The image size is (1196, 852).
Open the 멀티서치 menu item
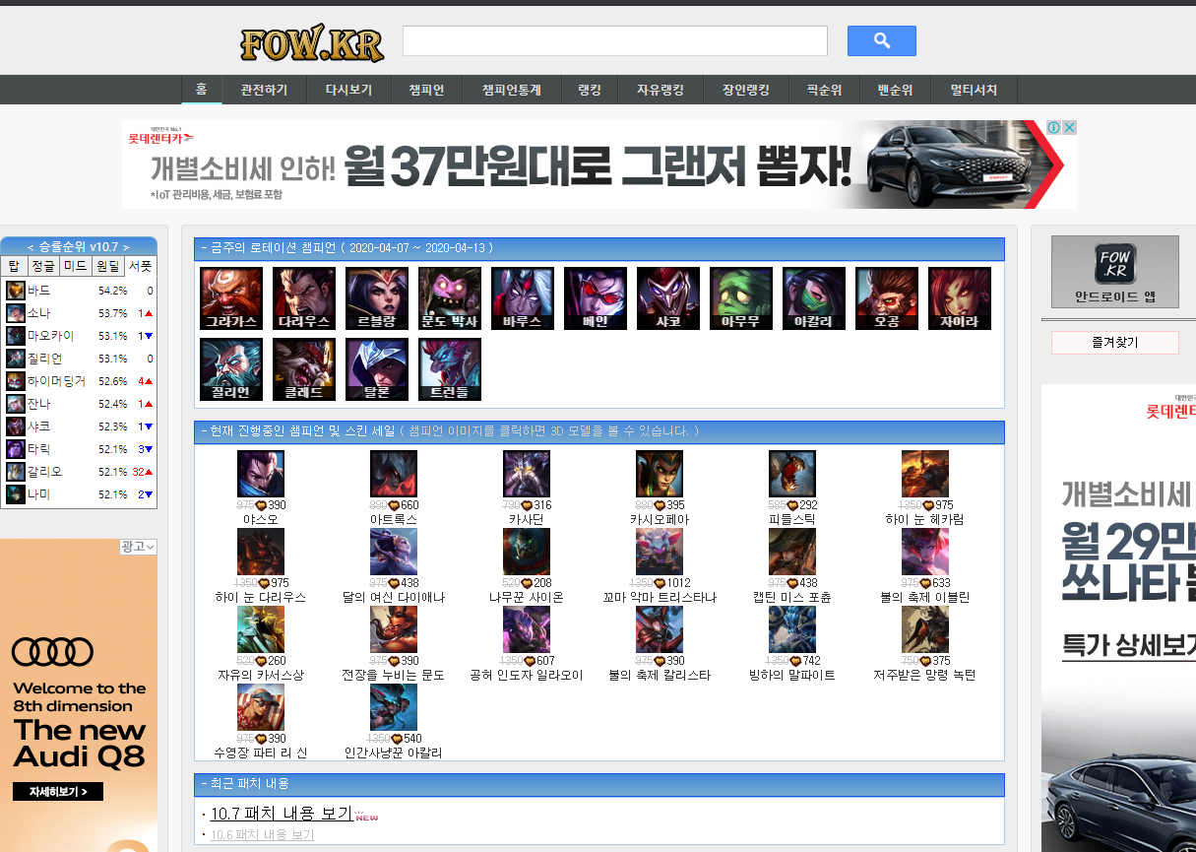coord(974,90)
